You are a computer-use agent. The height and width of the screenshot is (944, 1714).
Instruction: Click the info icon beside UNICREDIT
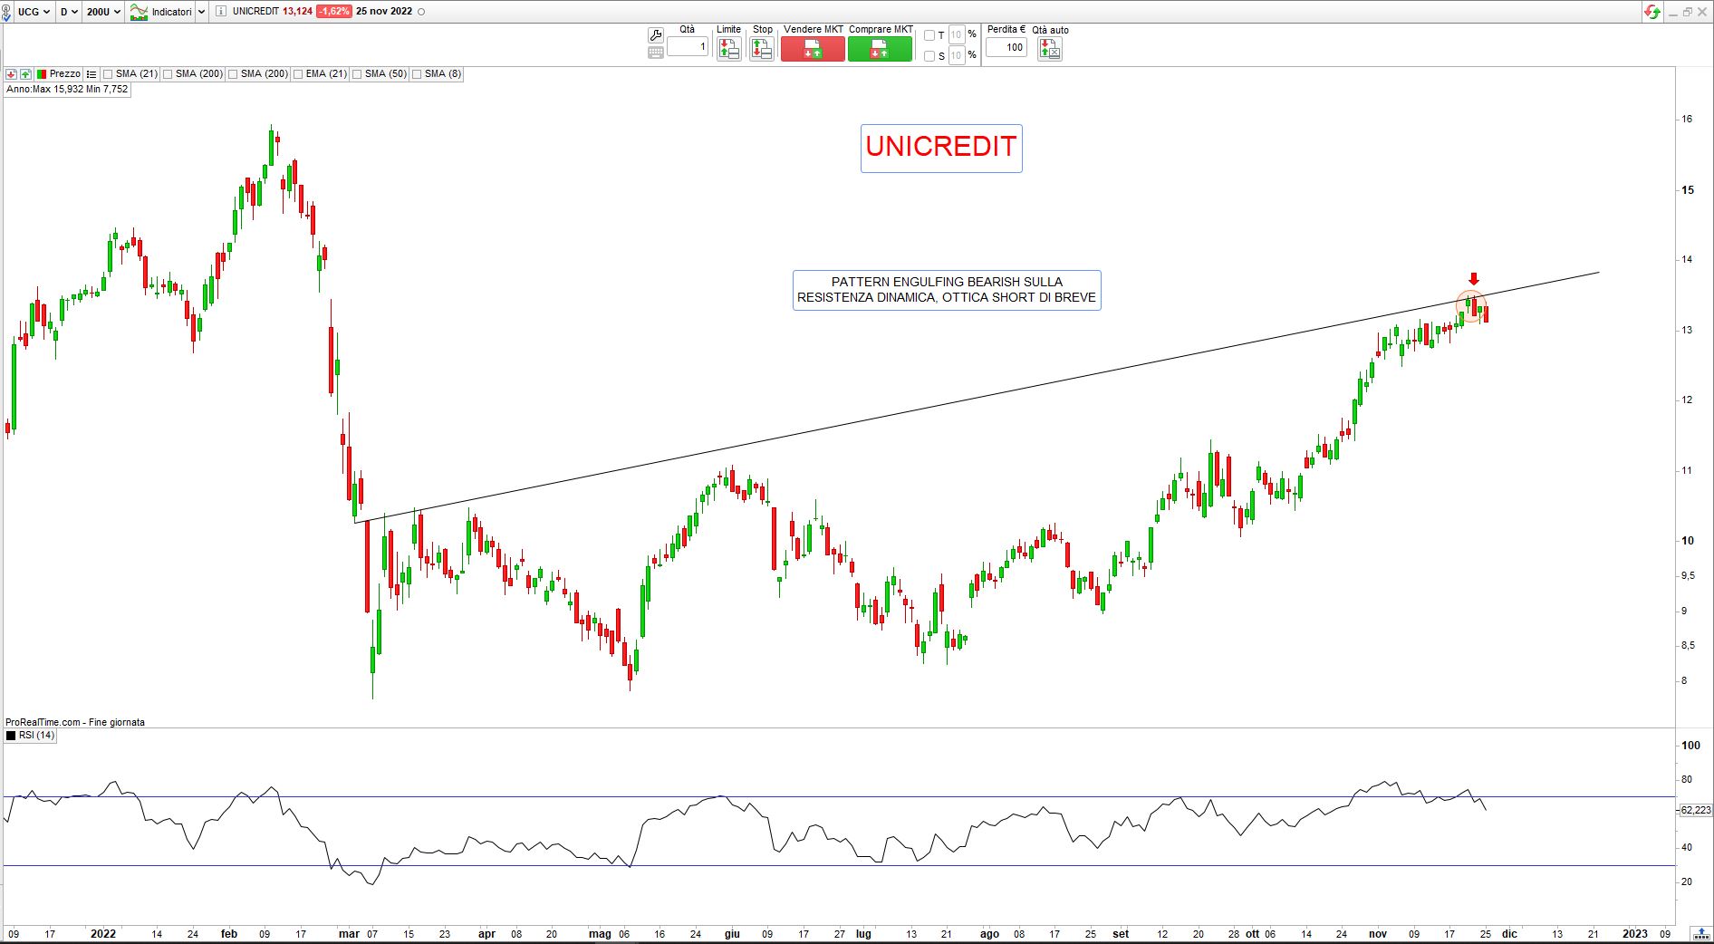tap(221, 12)
